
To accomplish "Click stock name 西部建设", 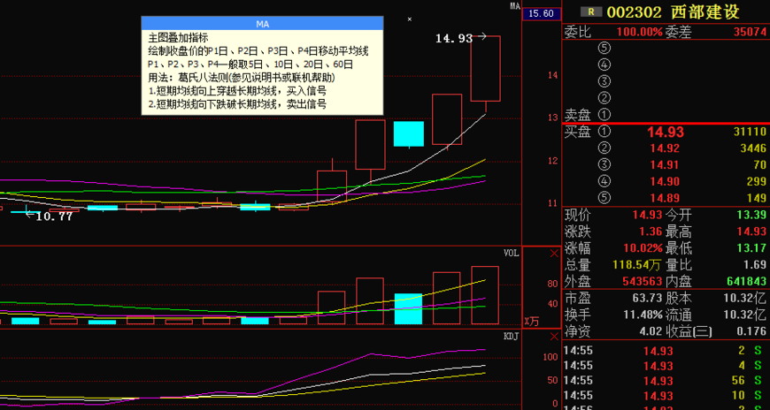I will point(705,11).
